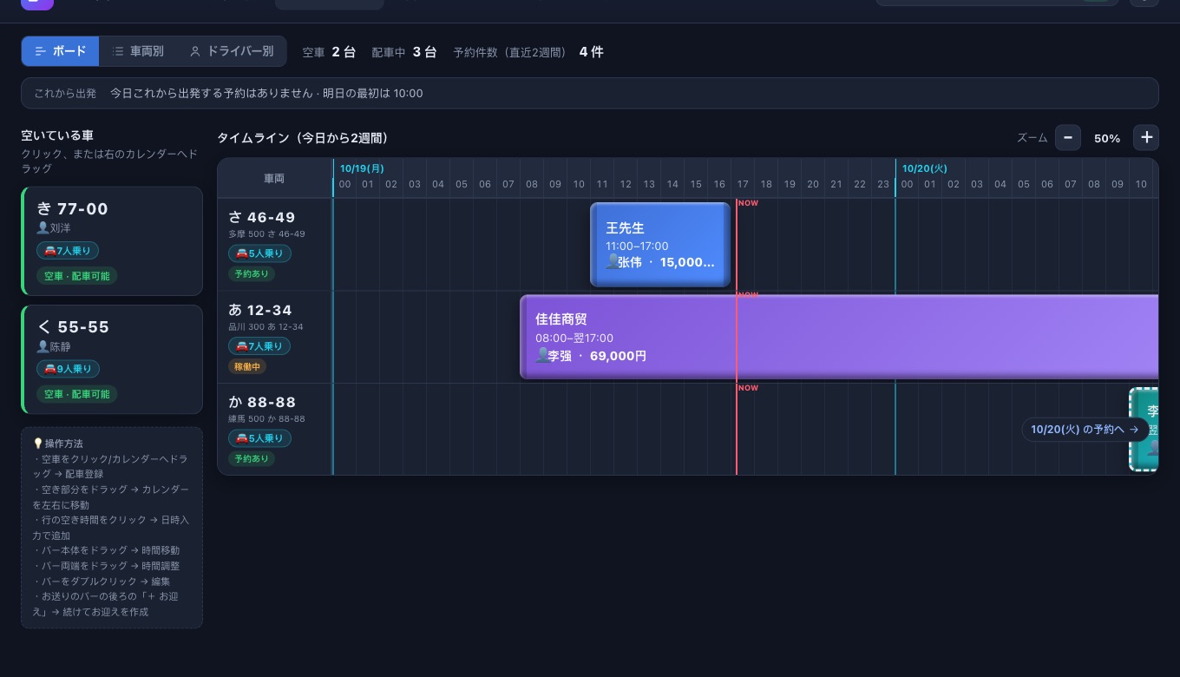Click the teal dashed booking in か 88-88 row
This screenshot has width=1180, height=677.
1144,430
